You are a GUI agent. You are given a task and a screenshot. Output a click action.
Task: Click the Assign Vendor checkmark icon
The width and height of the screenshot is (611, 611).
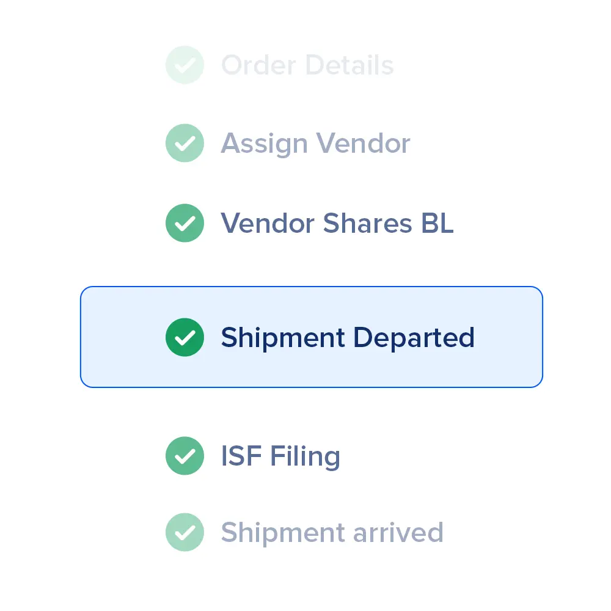[x=185, y=143]
